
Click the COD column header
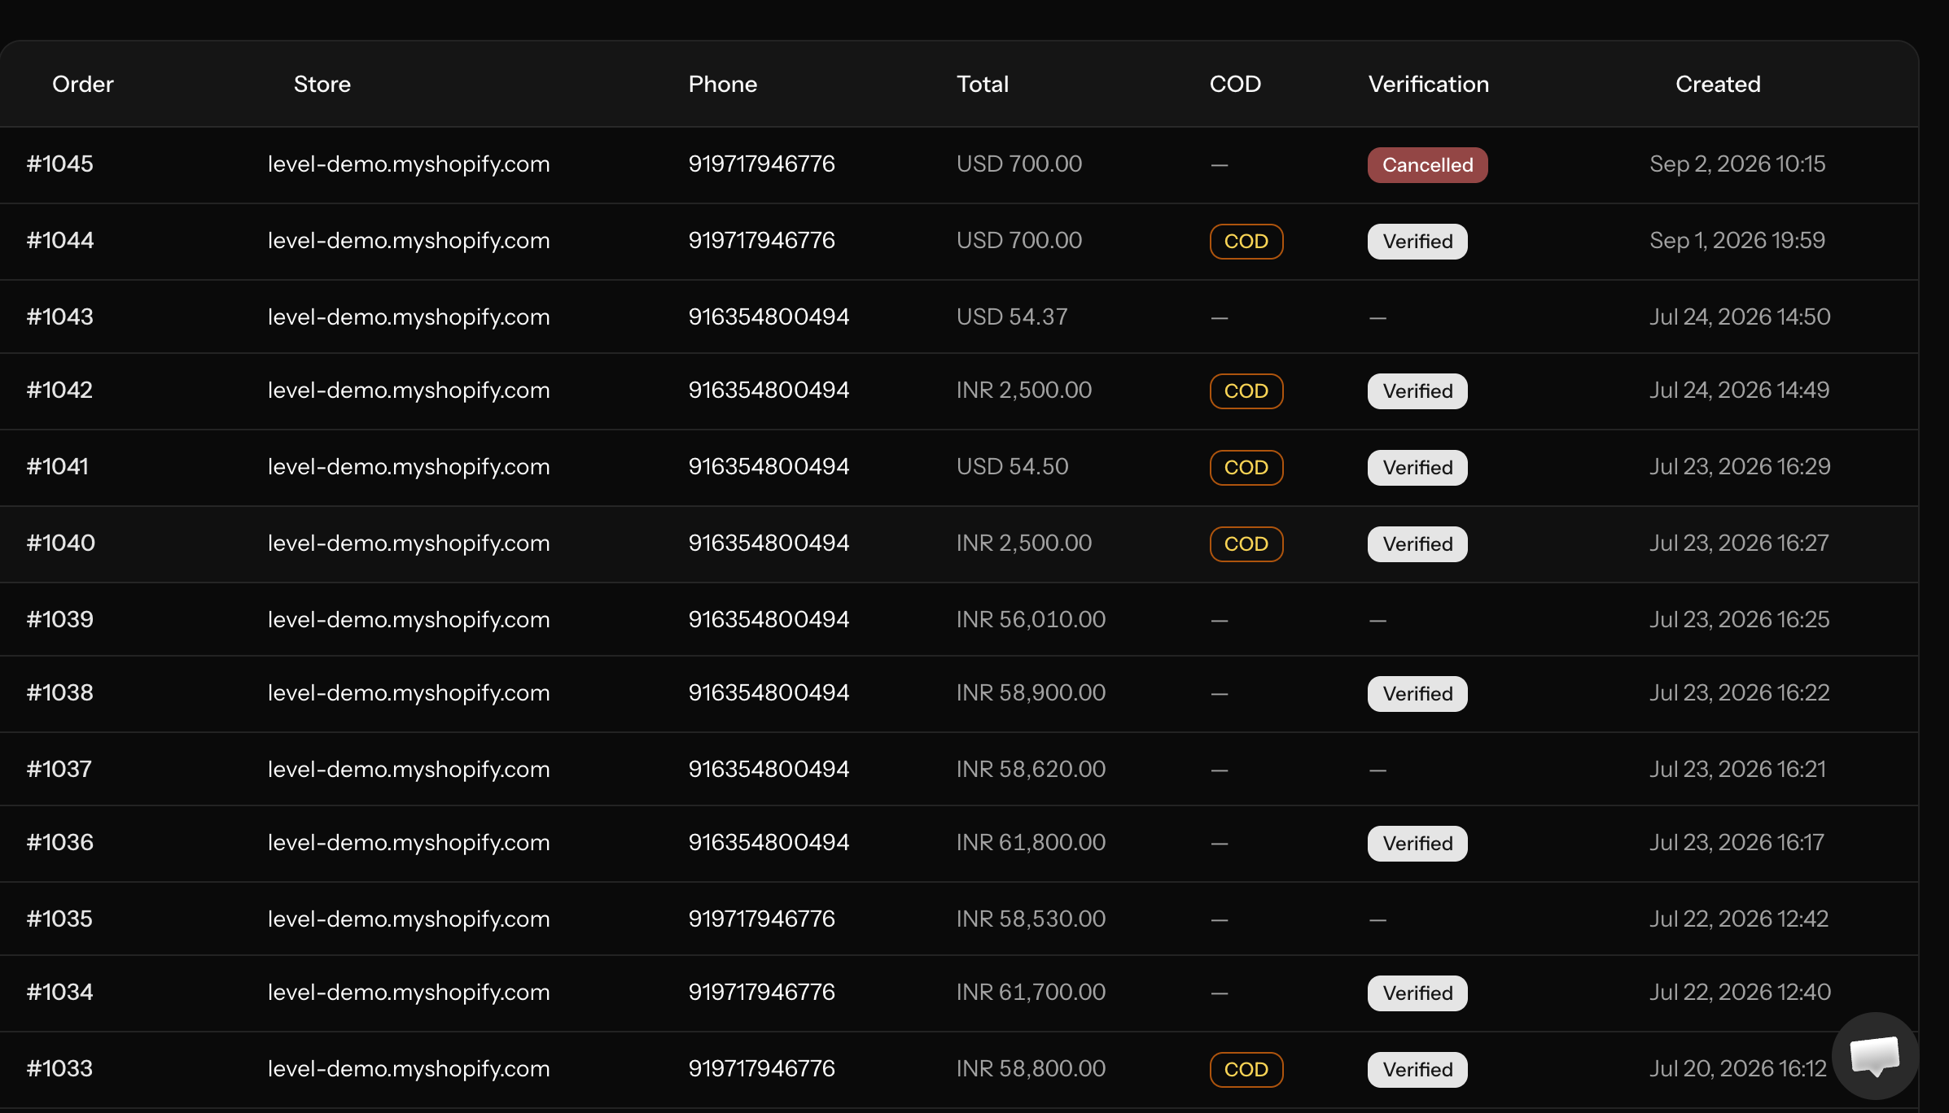(1235, 84)
